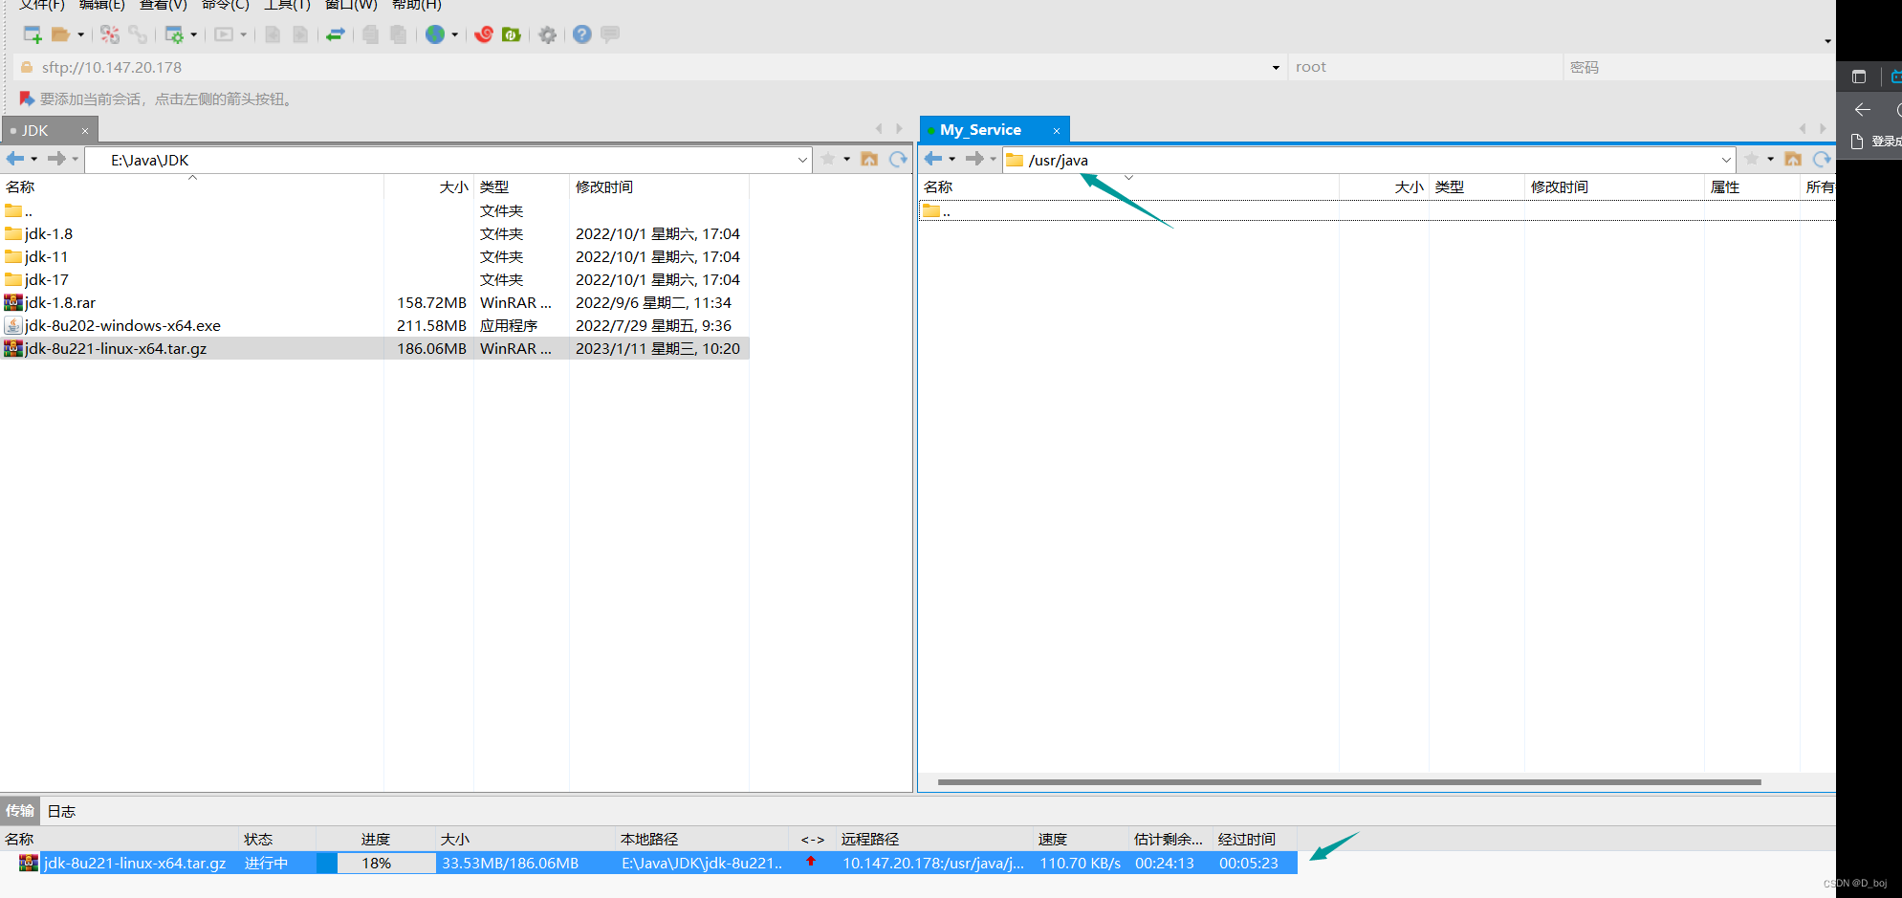Go back in the remote /usr/java pane

933,159
